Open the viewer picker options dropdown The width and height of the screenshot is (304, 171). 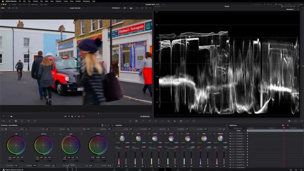pyautogui.click(x=5, y=116)
